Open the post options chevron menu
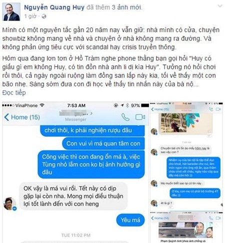Screen dimensions: 225x243 pos(220,6)
